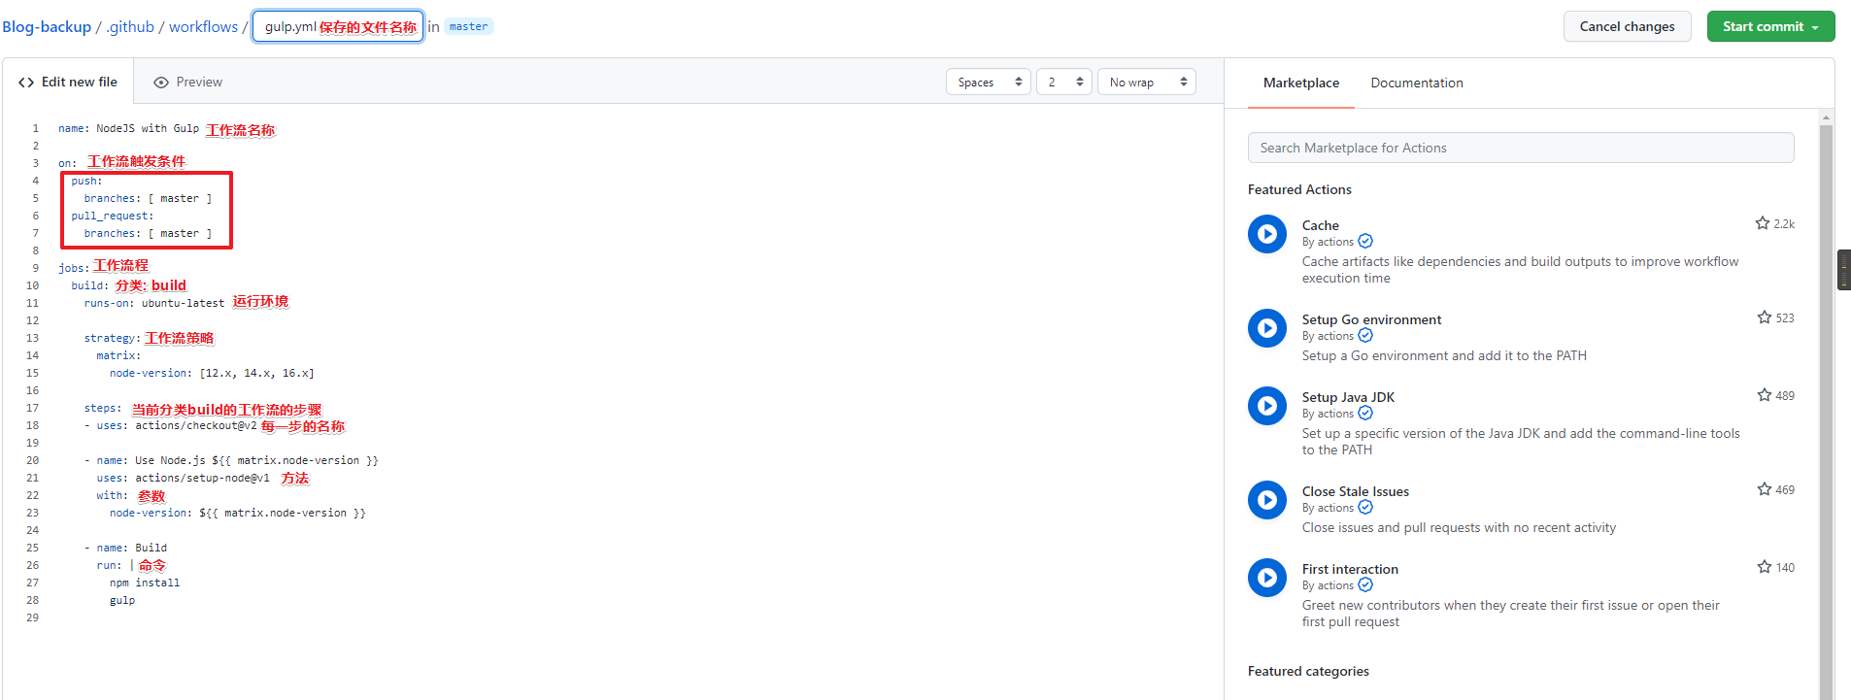Viewport: 1851px width, 700px height.
Task: Click the First interaction action icon
Action: point(1266,578)
